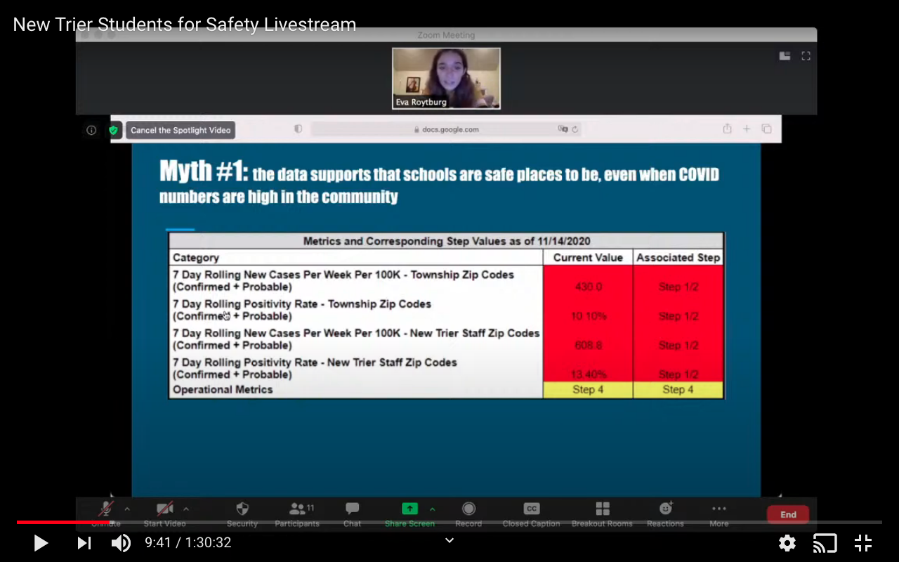Screen dimensions: 899x562
Task: Open Breakout Rooms
Action: coord(602,512)
